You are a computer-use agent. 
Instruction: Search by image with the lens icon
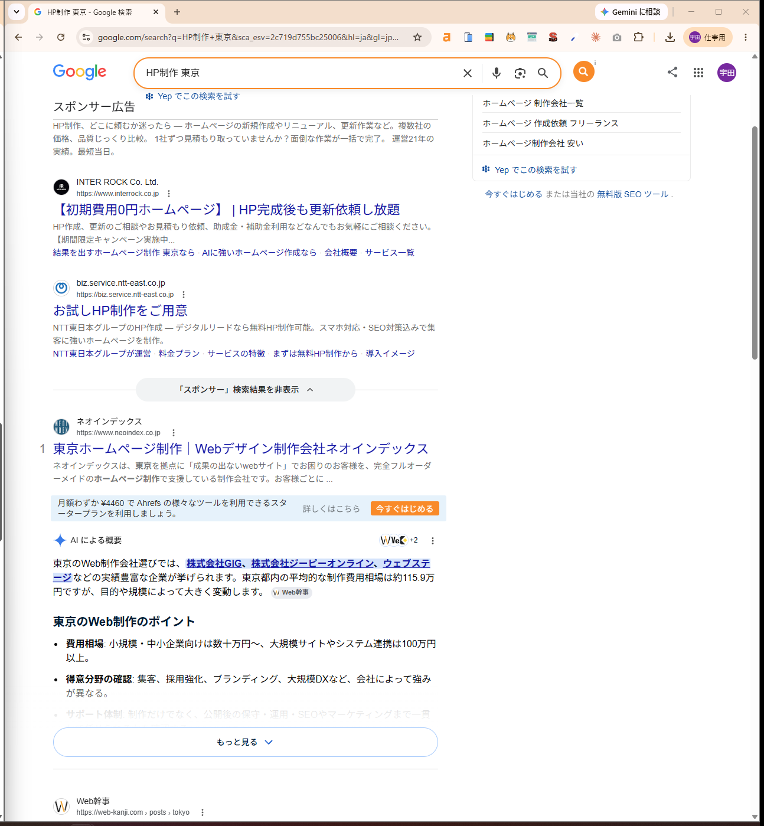click(x=520, y=73)
